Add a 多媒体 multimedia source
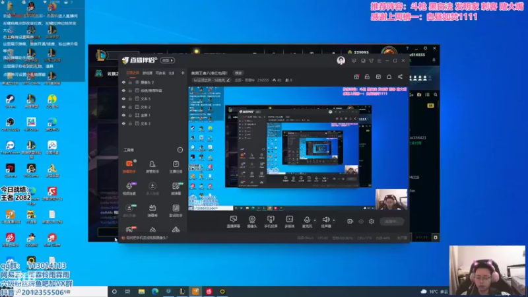This screenshot has height=297, width=528. 289,222
